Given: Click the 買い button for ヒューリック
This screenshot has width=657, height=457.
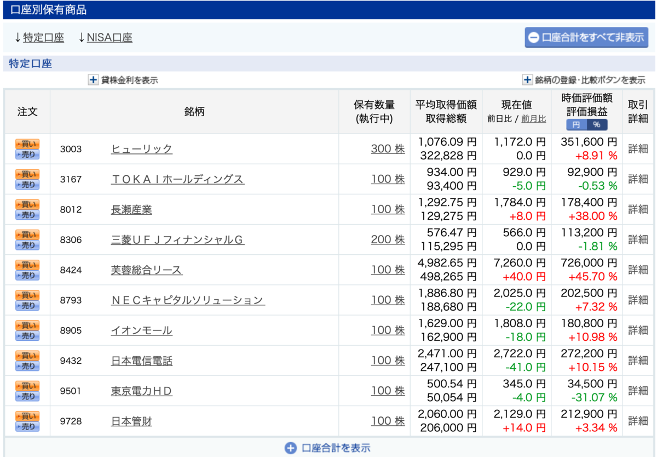Looking at the screenshot, I should pos(27,144).
